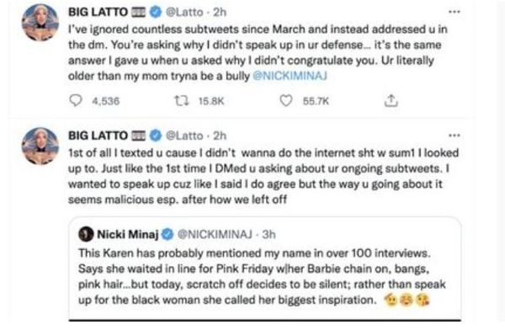The width and height of the screenshot is (505, 335).
Task: Click the verified badge on the first tweet
Action: pyautogui.click(x=156, y=13)
